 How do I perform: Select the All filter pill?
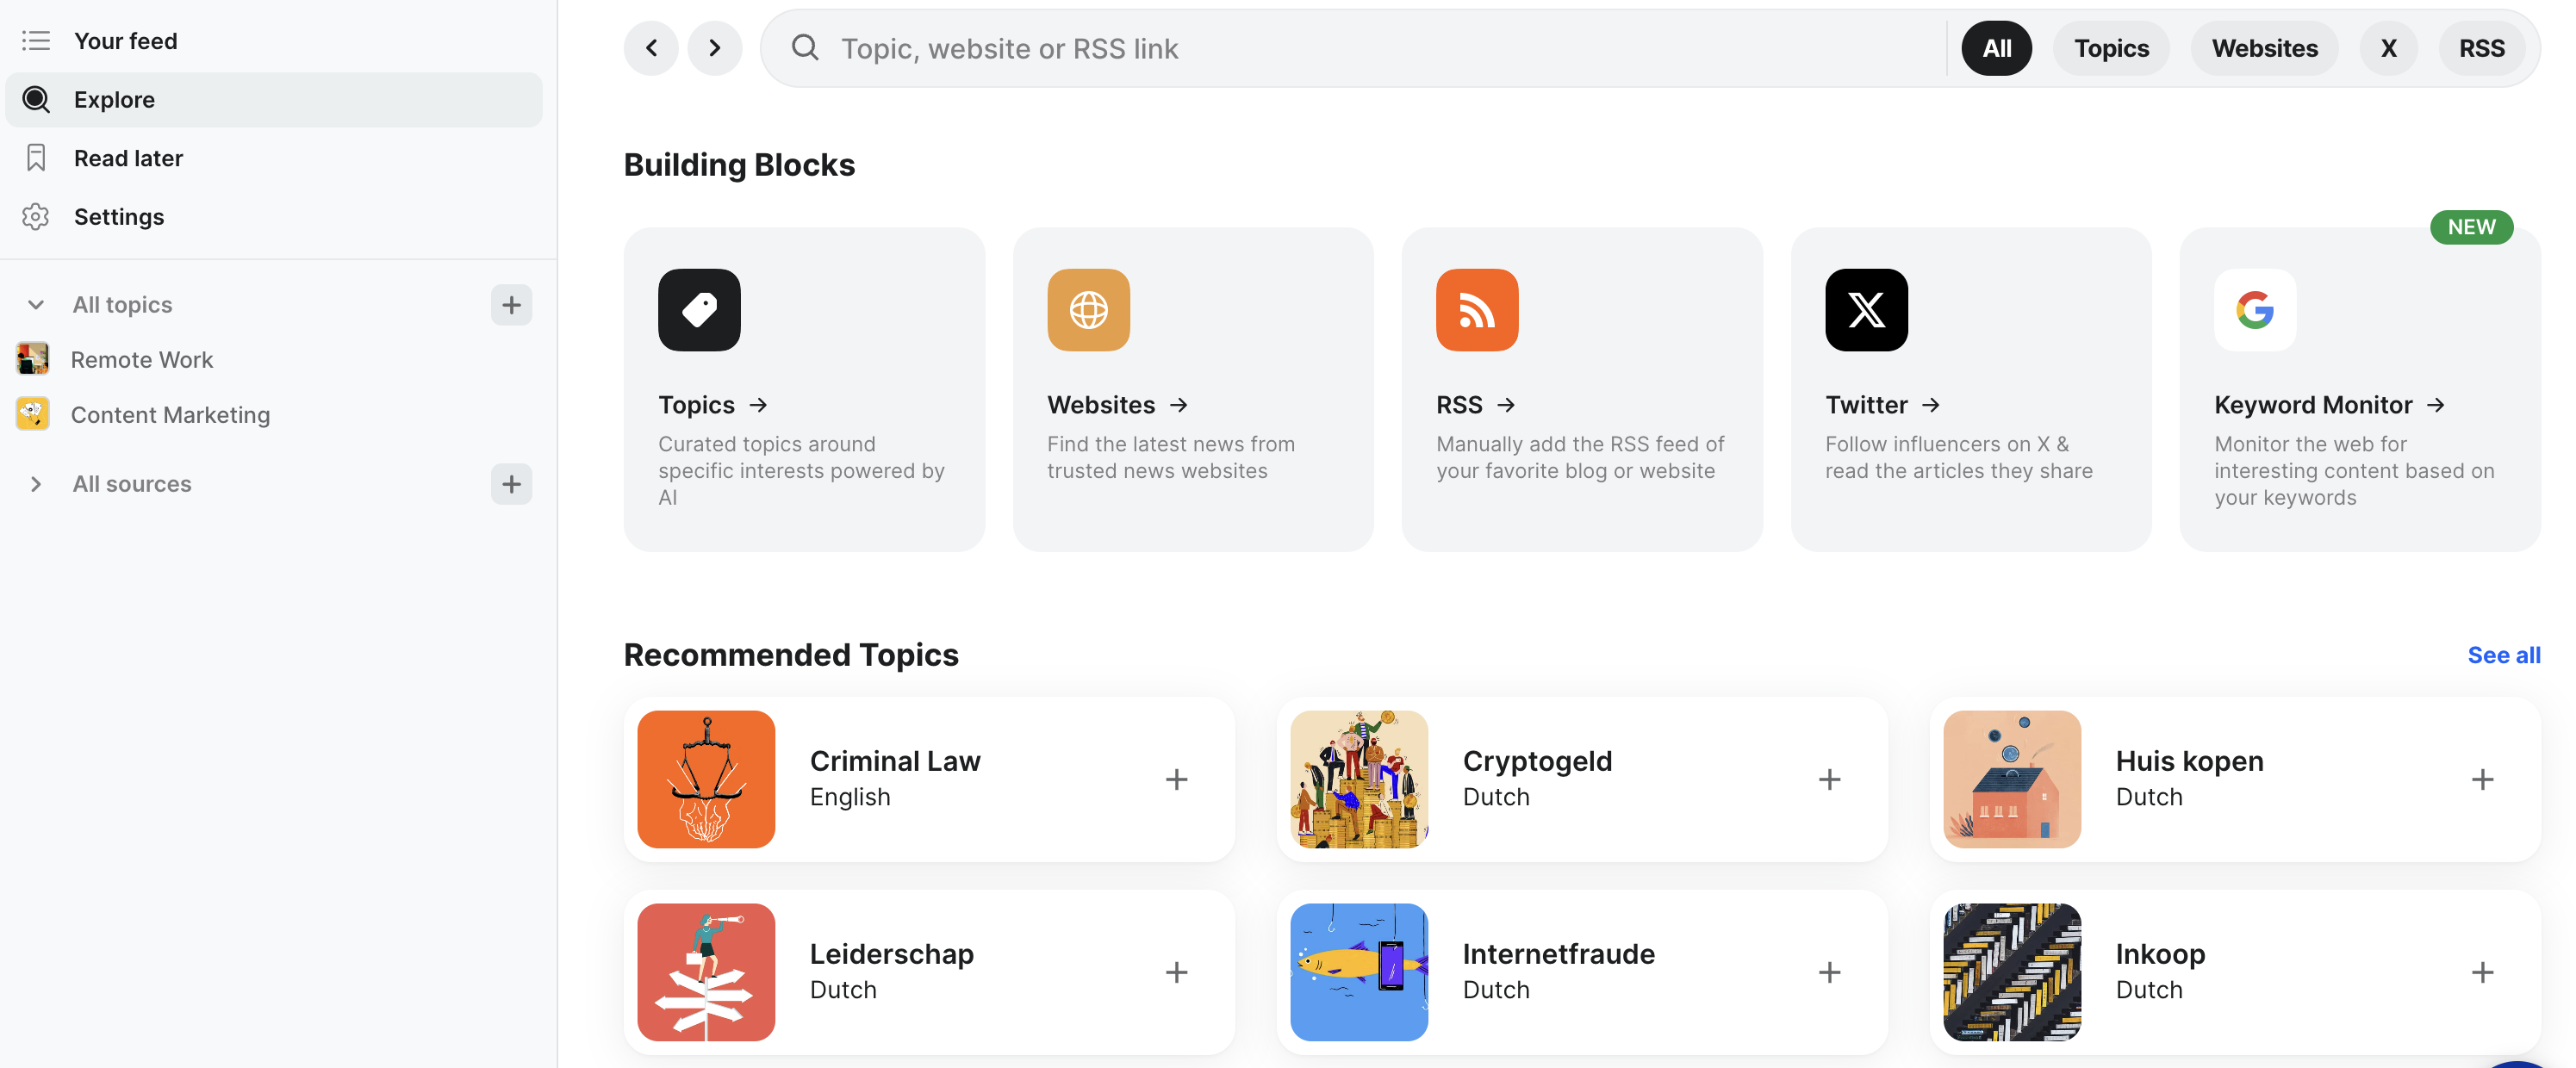1997,48
